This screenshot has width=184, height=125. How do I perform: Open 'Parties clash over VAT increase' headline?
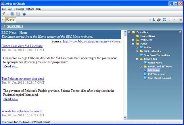tap(22, 46)
